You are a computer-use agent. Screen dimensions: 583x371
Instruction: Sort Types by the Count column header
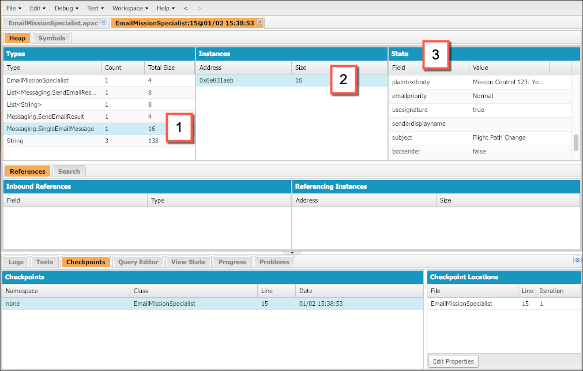122,68
